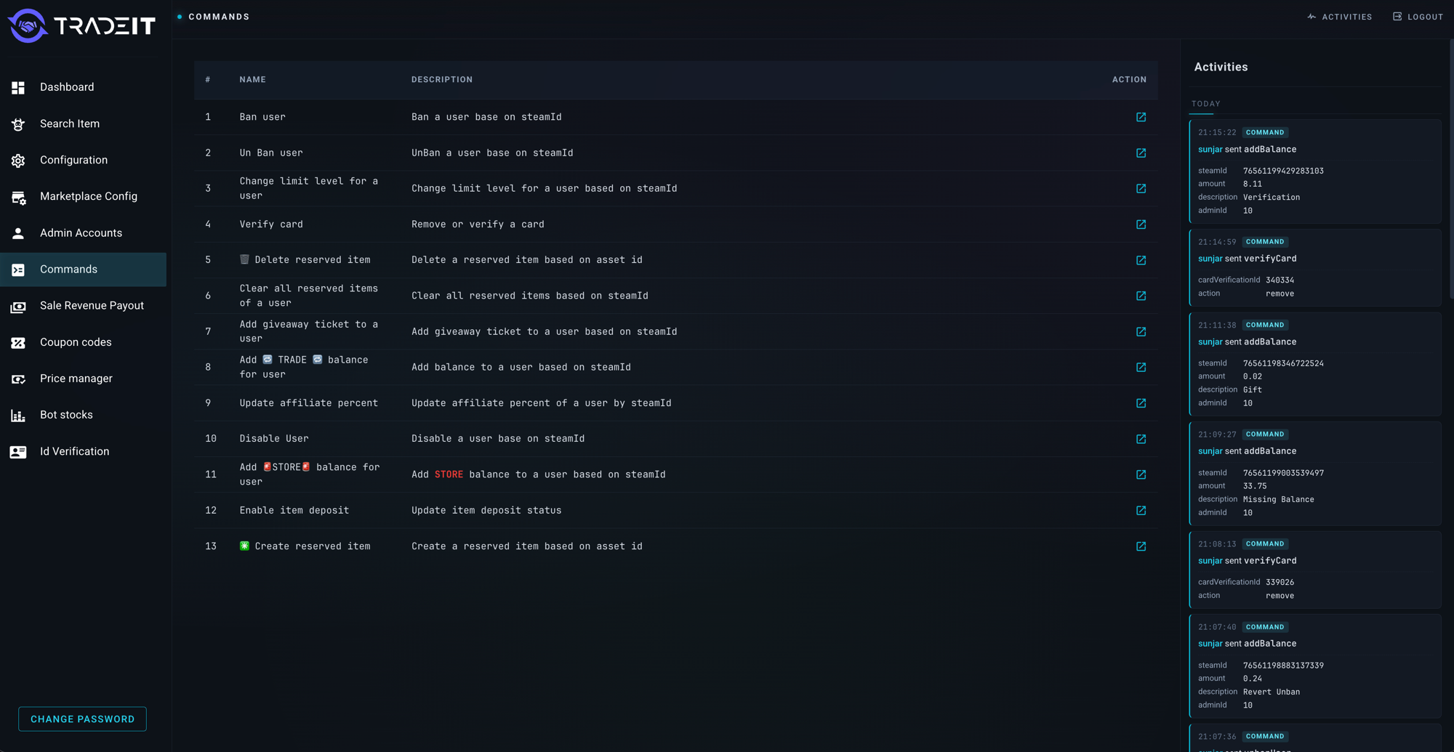Viewport: 1454px width, 752px height.
Task: Click the sunjar link in latest activity
Action: (x=1209, y=149)
